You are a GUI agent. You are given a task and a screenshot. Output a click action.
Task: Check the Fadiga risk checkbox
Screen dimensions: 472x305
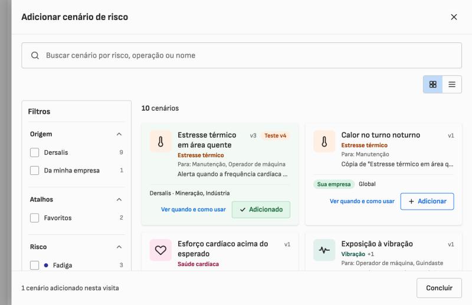35,266
